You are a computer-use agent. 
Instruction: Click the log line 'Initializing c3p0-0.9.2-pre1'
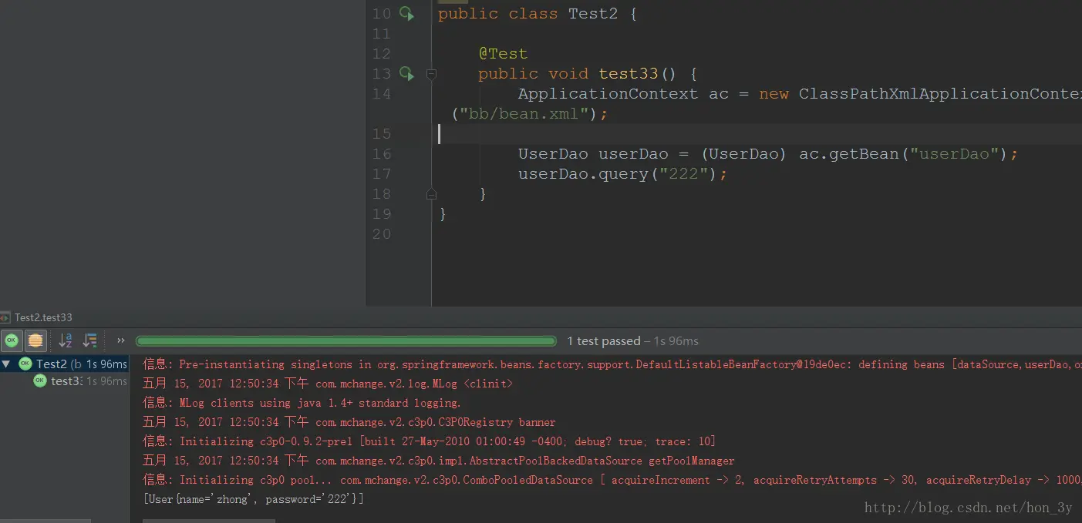430,441
